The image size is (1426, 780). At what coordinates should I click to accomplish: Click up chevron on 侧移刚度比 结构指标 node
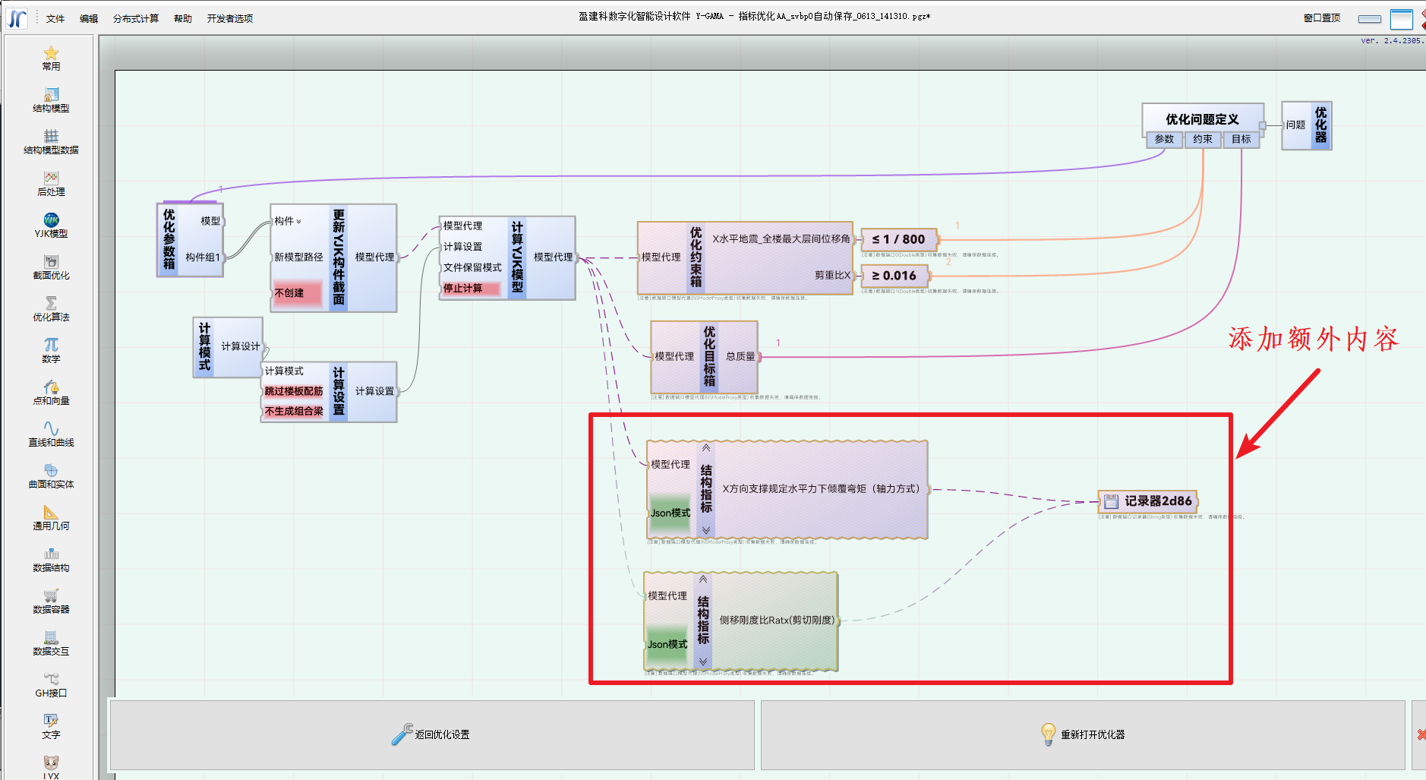tap(703, 579)
